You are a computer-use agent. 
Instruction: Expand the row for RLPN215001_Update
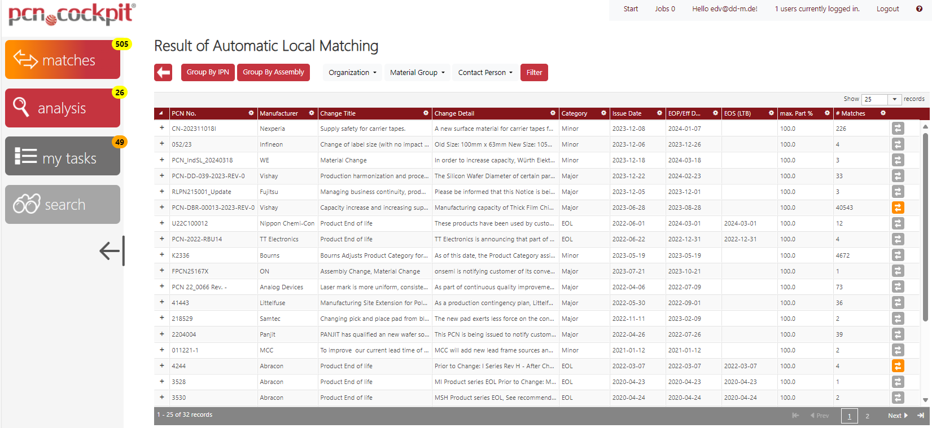[x=161, y=191]
